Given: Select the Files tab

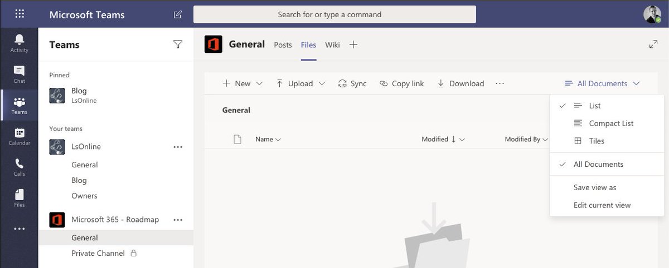Looking at the screenshot, I should click(x=308, y=45).
